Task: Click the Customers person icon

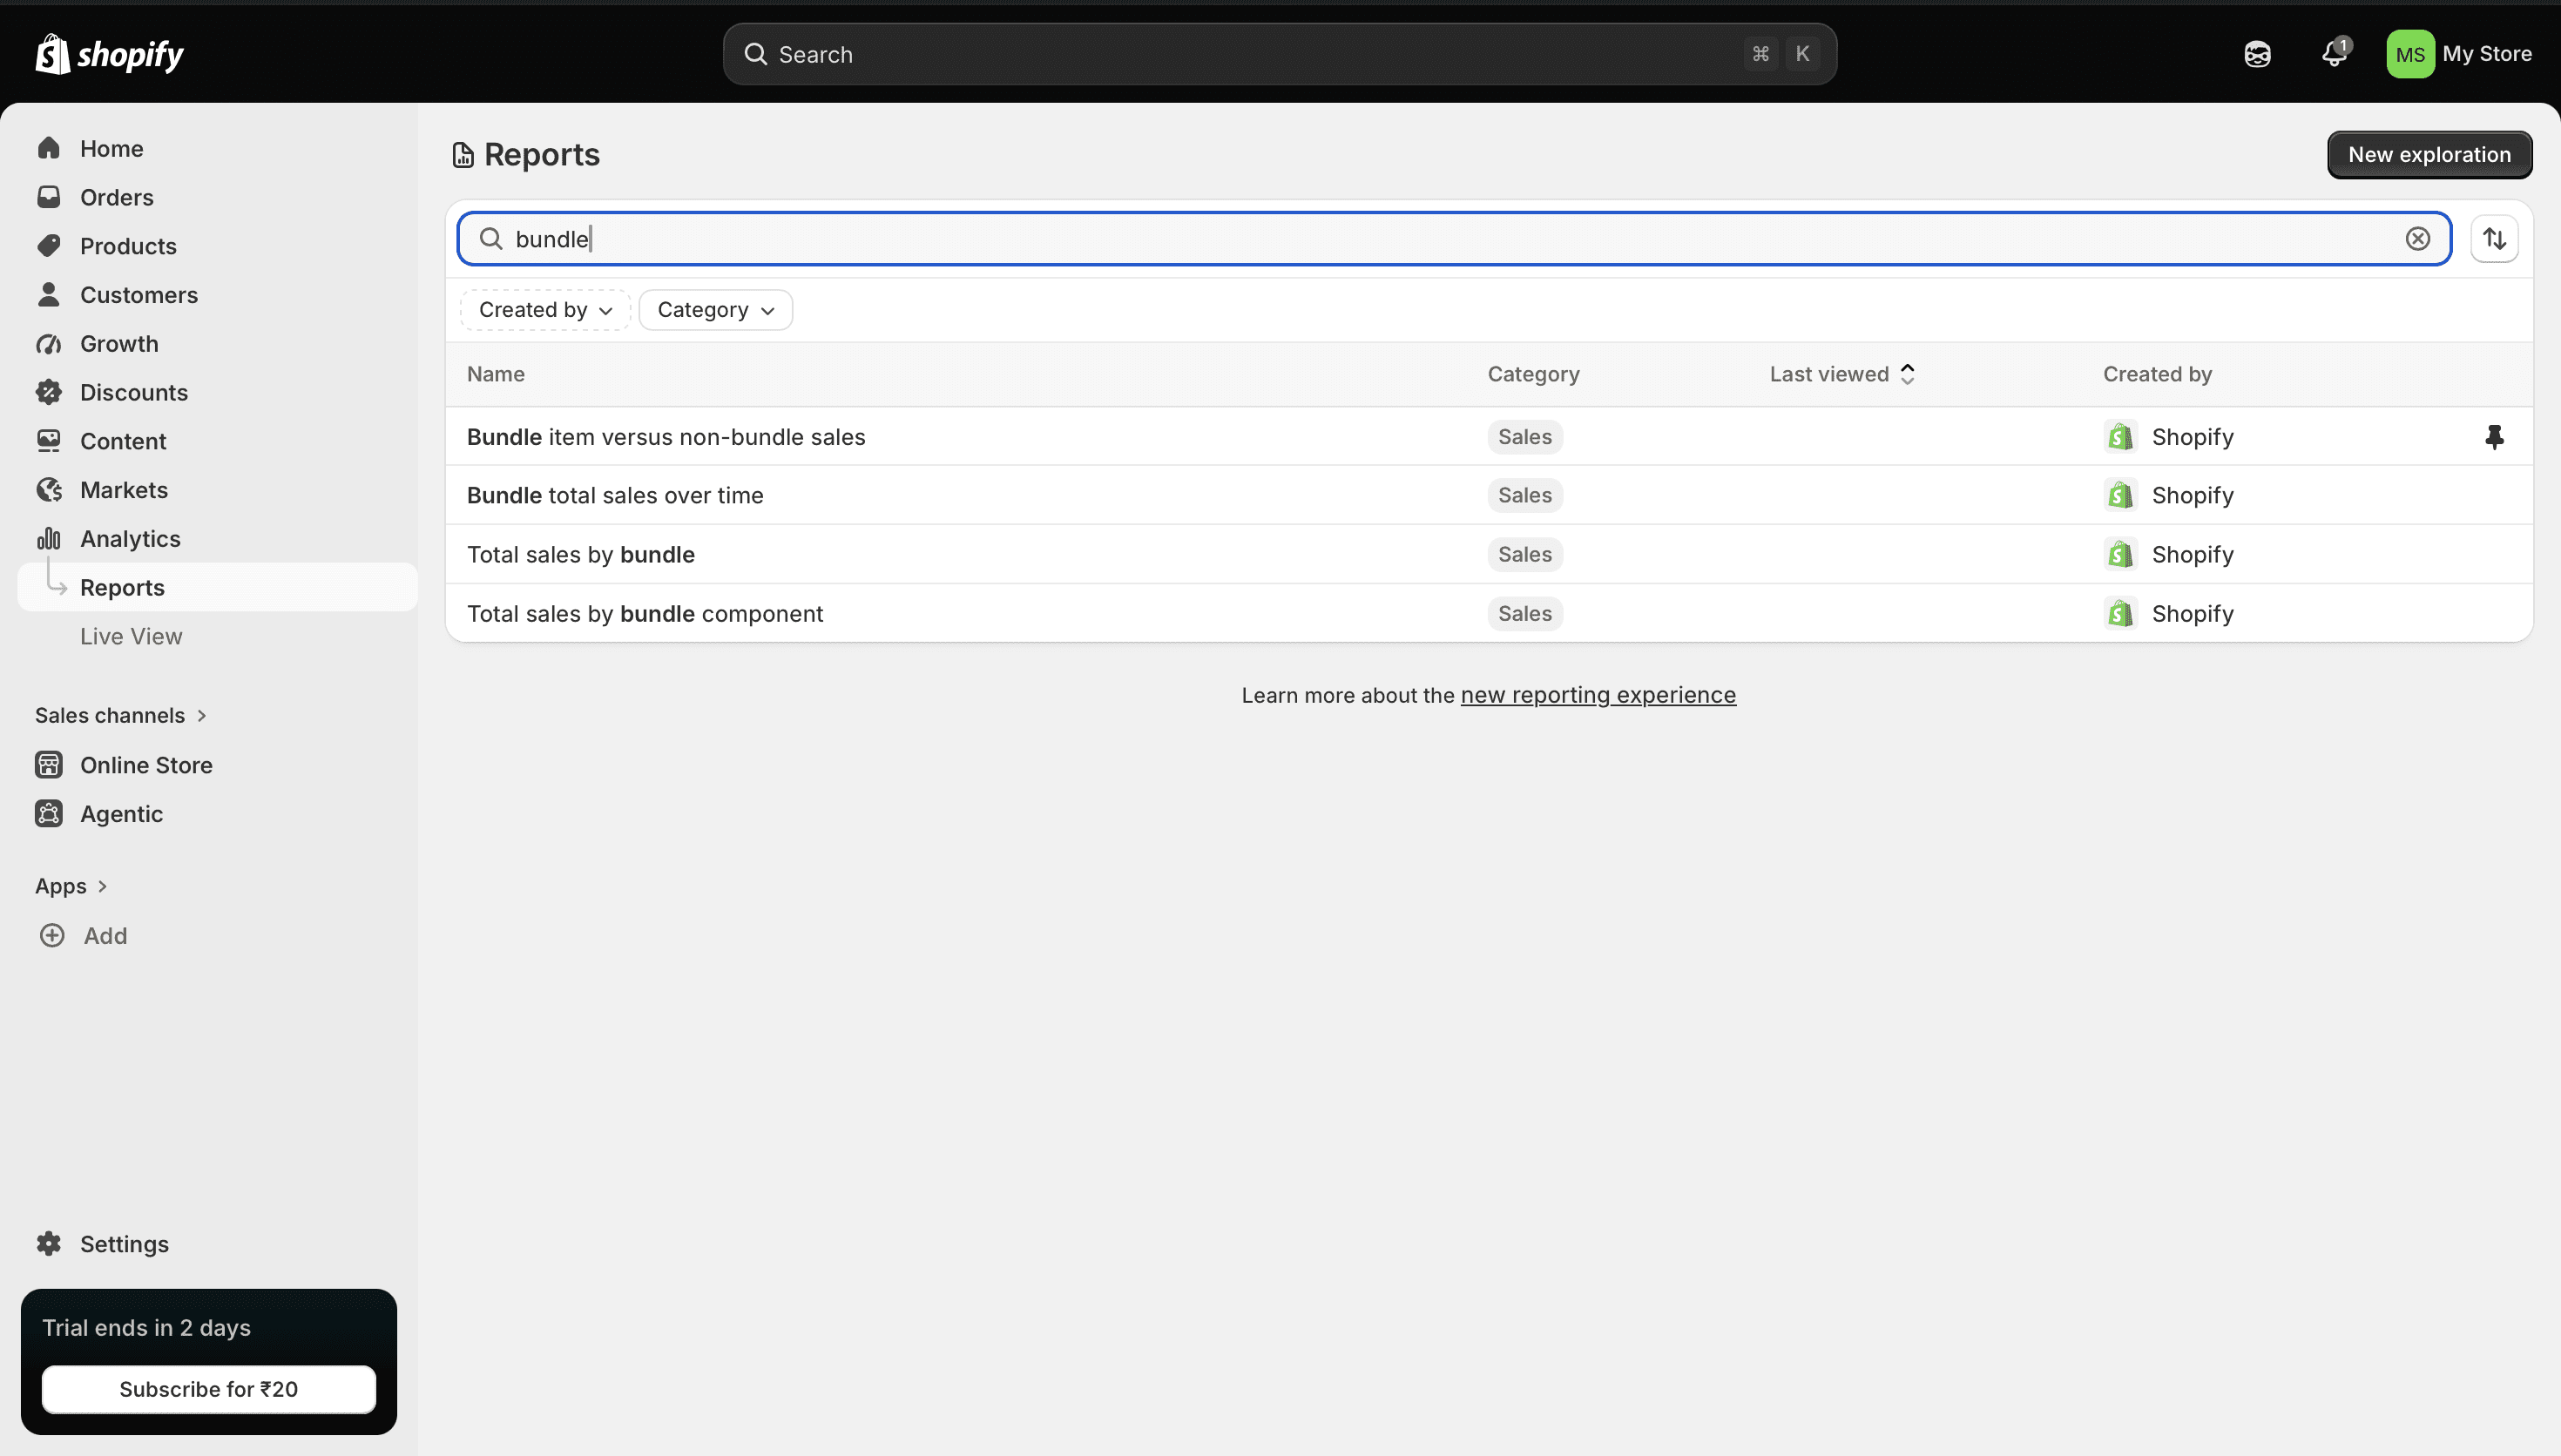Action: click(49, 294)
